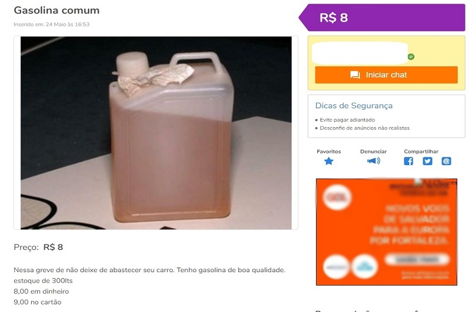Click the Favoritos label
Image resolution: width=469 pixels, height=312 pixels.
[x=329, y=152]
